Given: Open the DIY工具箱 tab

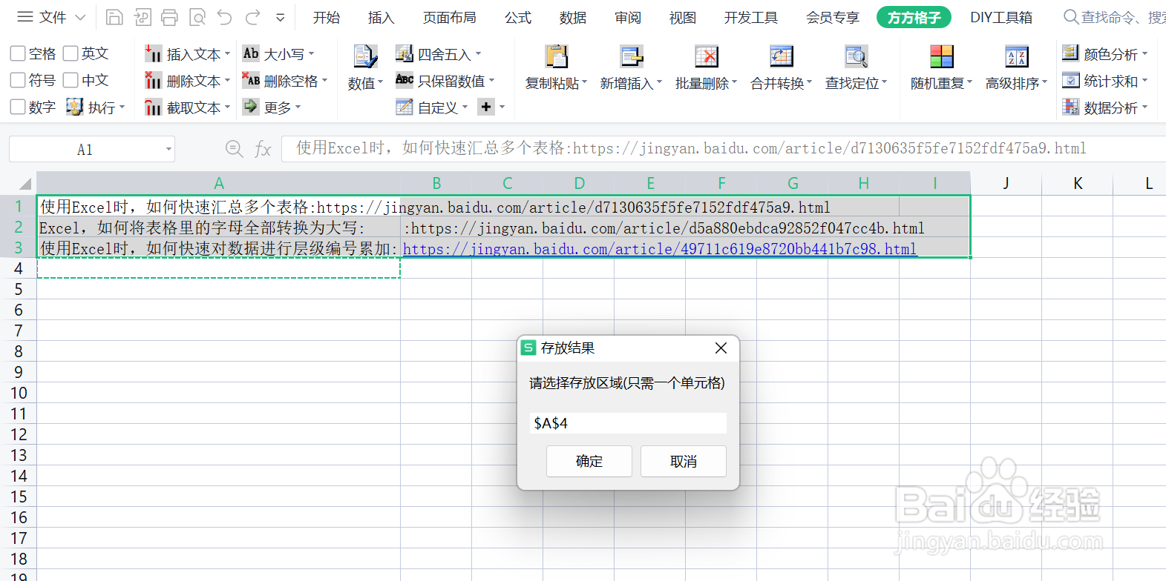Looking at the screenshot, I should (1001, 17).
